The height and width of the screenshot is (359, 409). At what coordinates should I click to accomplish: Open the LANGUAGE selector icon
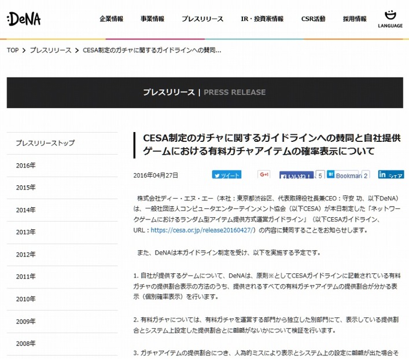coord(390,19)
